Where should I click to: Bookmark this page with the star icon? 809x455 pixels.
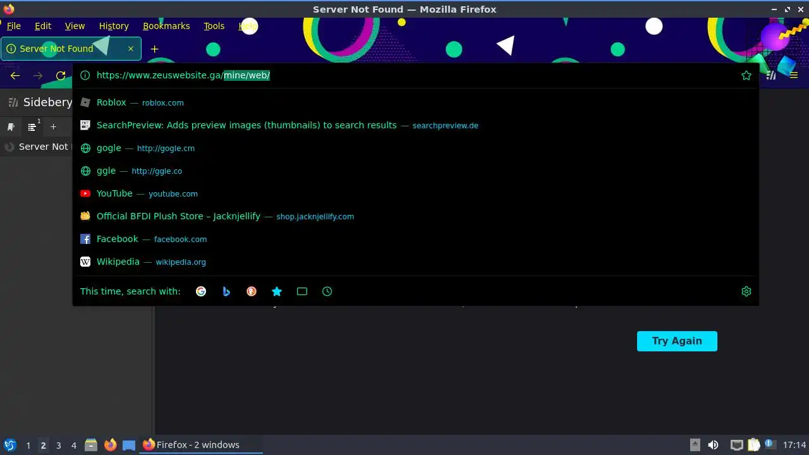click(746, 75)
